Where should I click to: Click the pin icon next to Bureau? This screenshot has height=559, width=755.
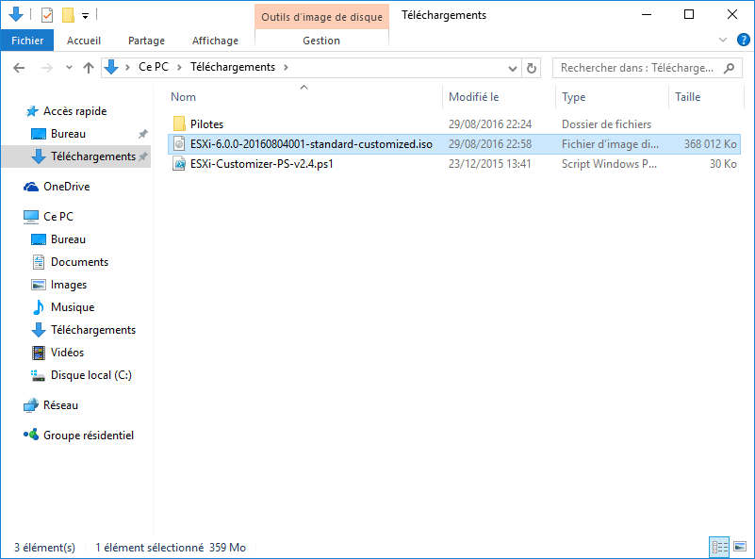(x=143, y=134)
